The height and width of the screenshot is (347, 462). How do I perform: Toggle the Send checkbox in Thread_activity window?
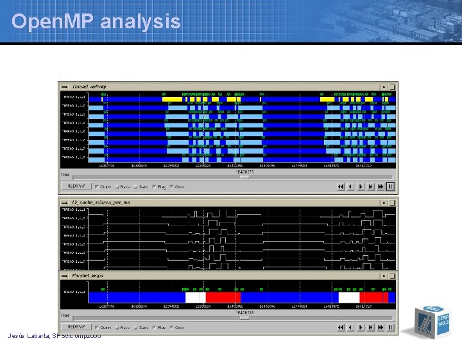[135, 187]
